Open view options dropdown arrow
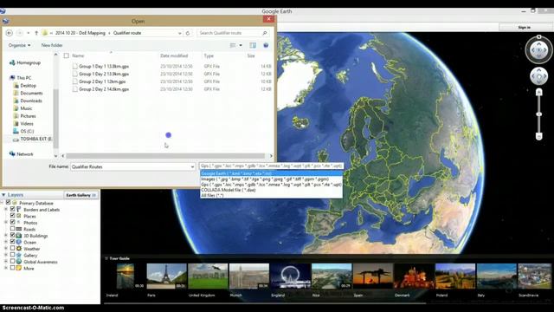 pos(241,45)
